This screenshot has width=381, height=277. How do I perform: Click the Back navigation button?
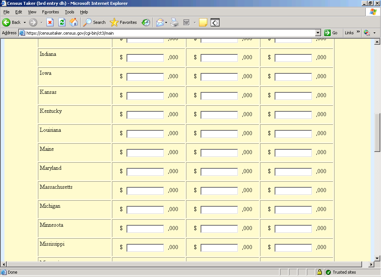pos(12,22)
